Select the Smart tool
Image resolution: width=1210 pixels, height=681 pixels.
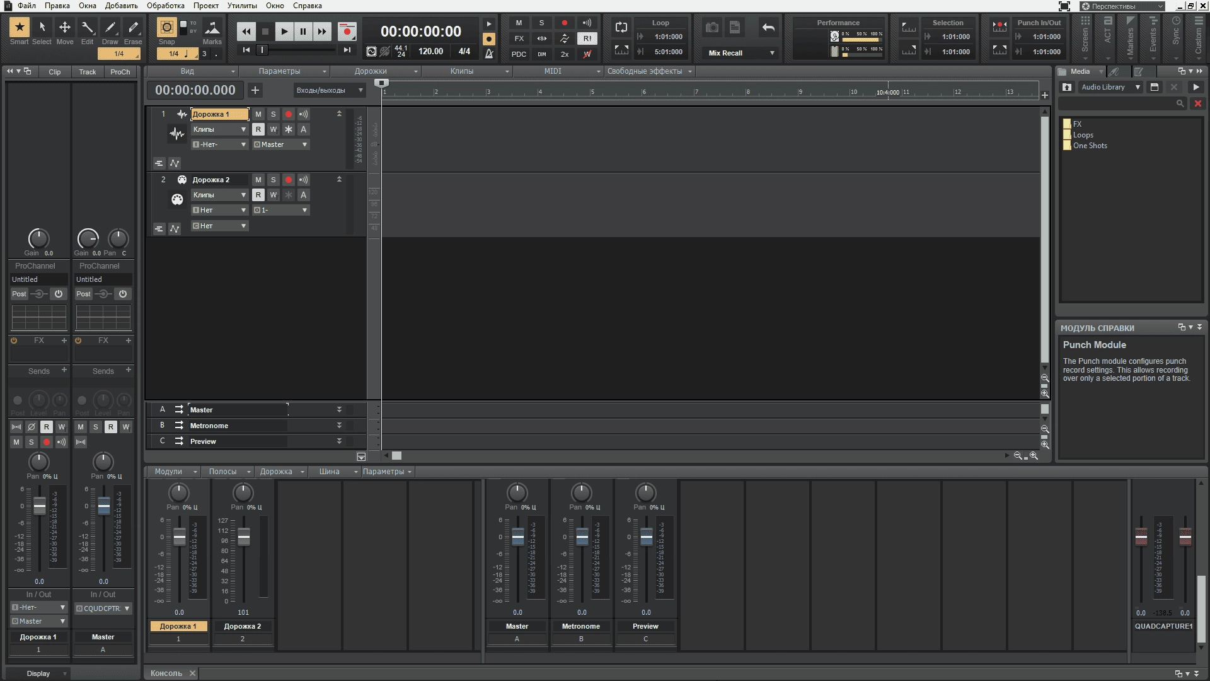(20, 27)
